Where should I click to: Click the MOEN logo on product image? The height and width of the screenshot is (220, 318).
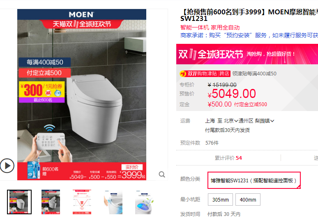pyautogui.click(x=81, y=15)
